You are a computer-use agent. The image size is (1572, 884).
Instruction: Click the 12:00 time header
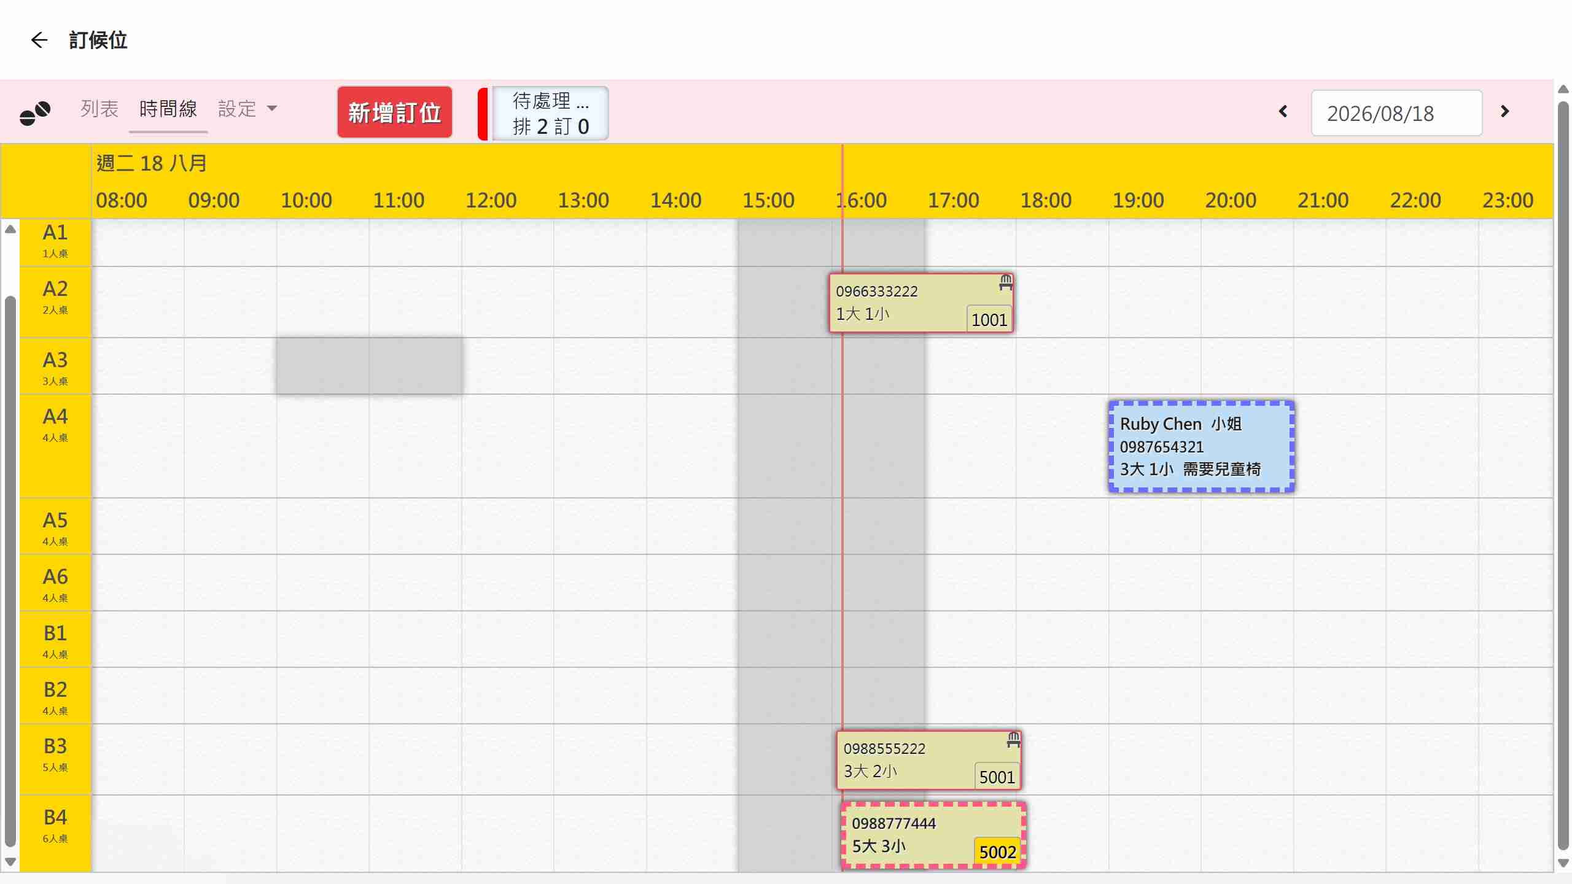(491, 200)
